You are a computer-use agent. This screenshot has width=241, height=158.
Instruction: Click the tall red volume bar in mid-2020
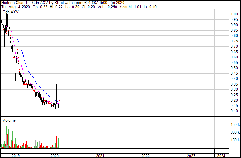click(x=56, y=142)
